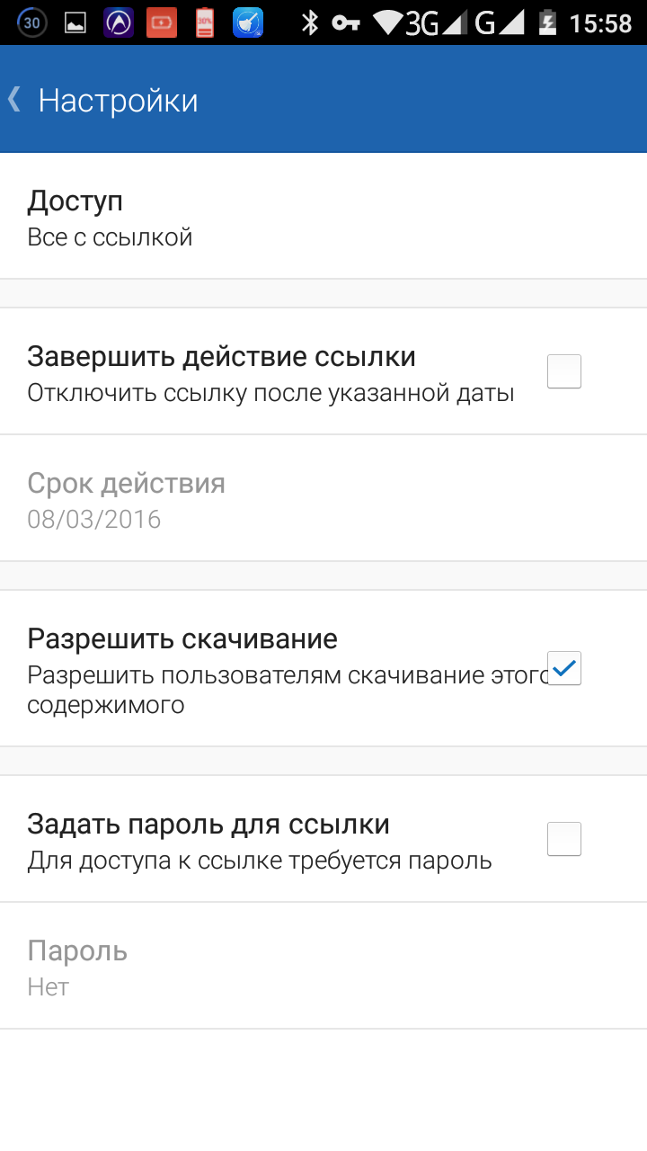This screenshot has height=1151, width=647.
Task: Tap the circular 30 status bar icon
Action: 32,22
